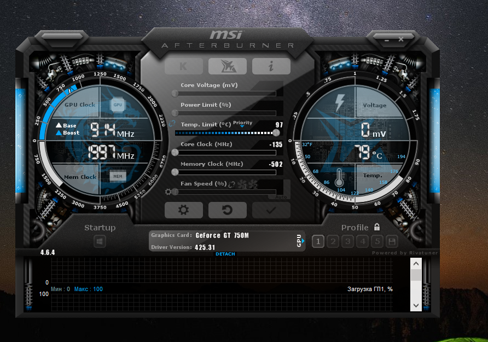The height and width of the screenshot is (342, 488).
Task: Select profile slot 2
Action: tap(333, 241)
